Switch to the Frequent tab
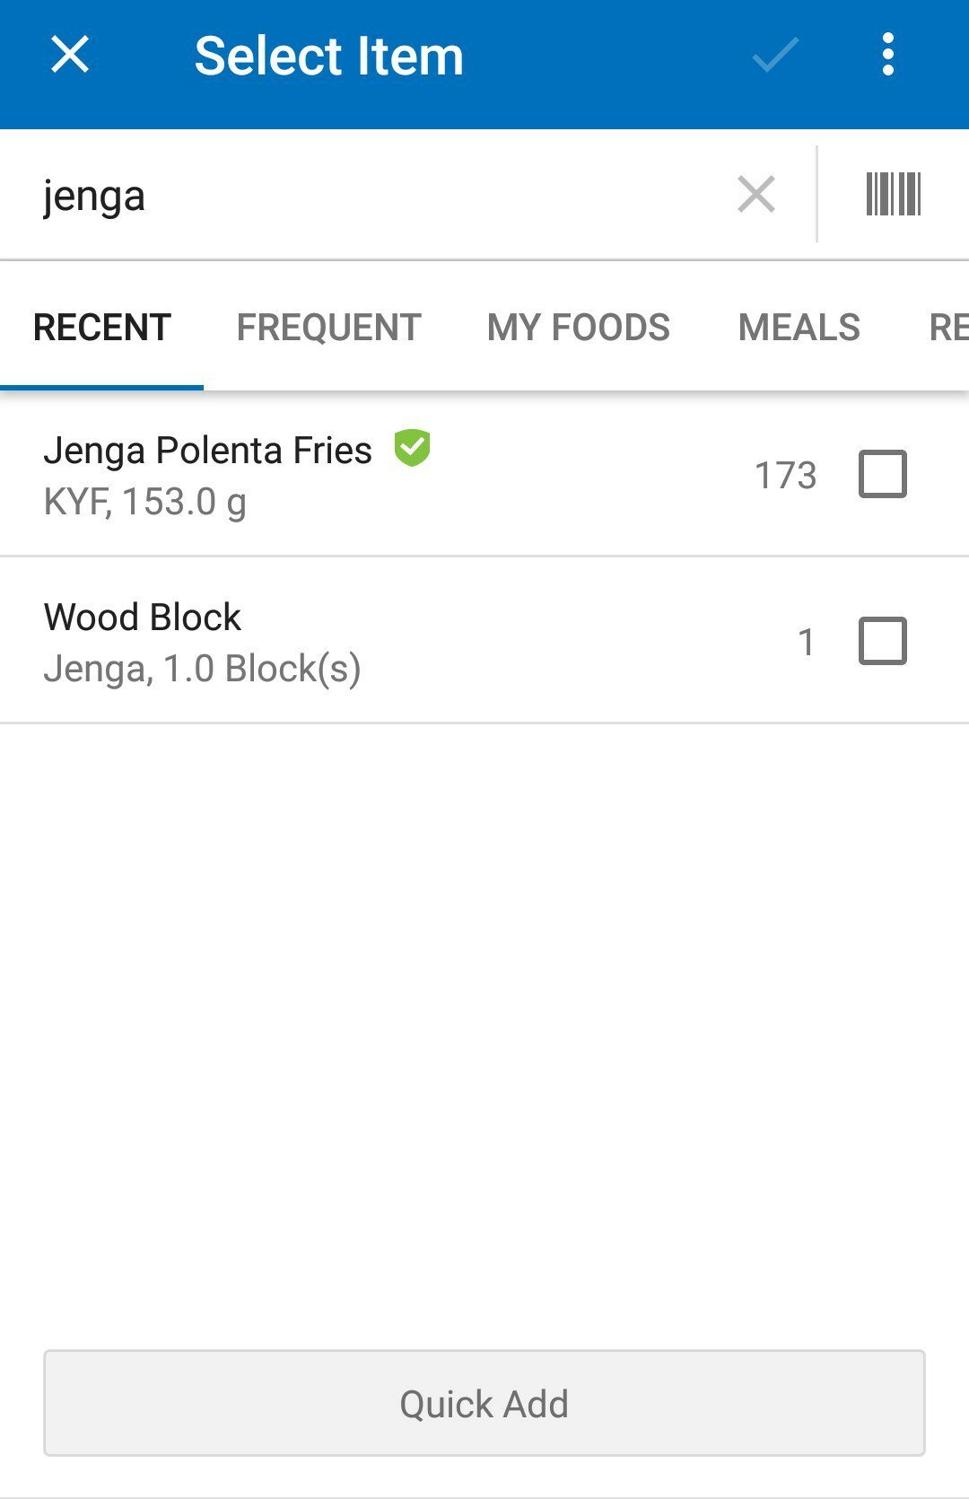 (329, 328)
